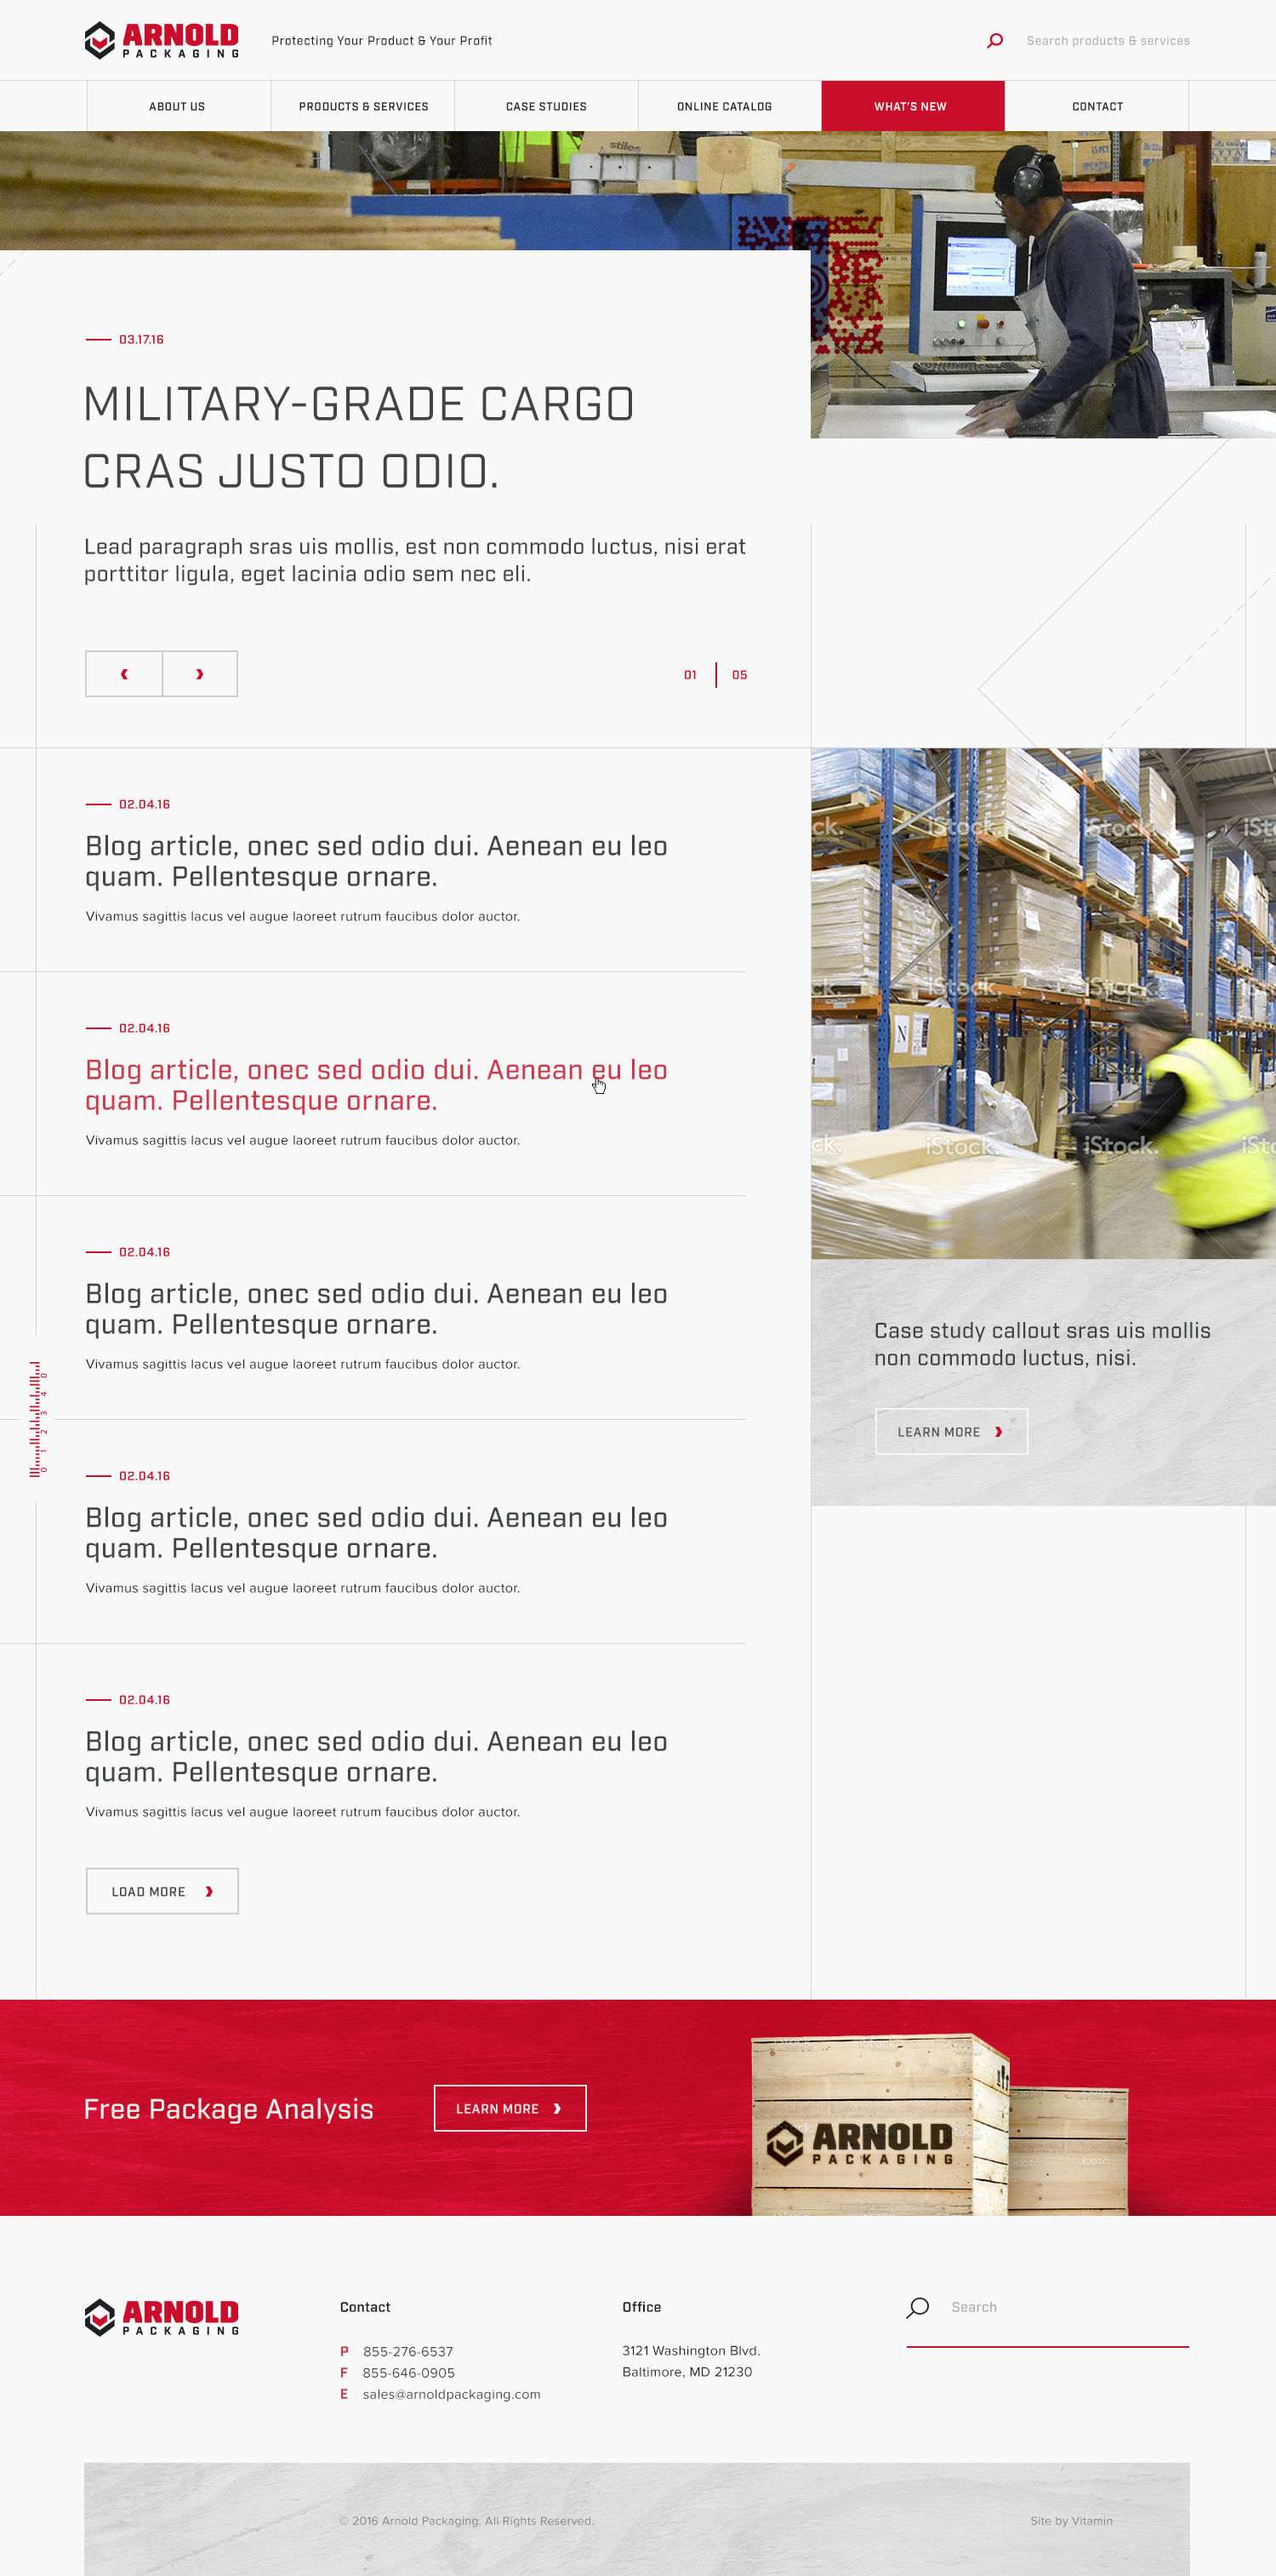Open the Online Catalog page
Image resolution: width=1276 pixels, height=2576 pixels.
(x=725, y=106)
